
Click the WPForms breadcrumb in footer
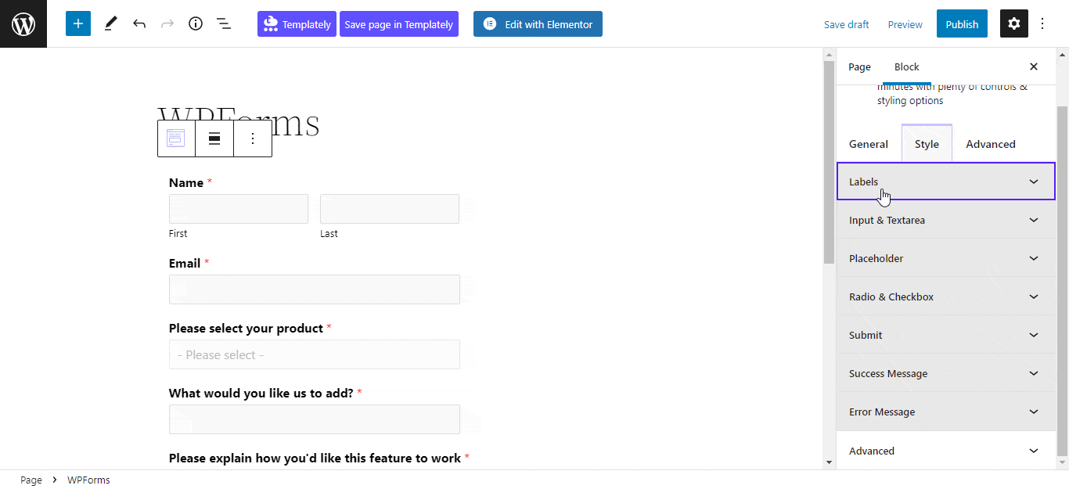(x=88, y=480)
